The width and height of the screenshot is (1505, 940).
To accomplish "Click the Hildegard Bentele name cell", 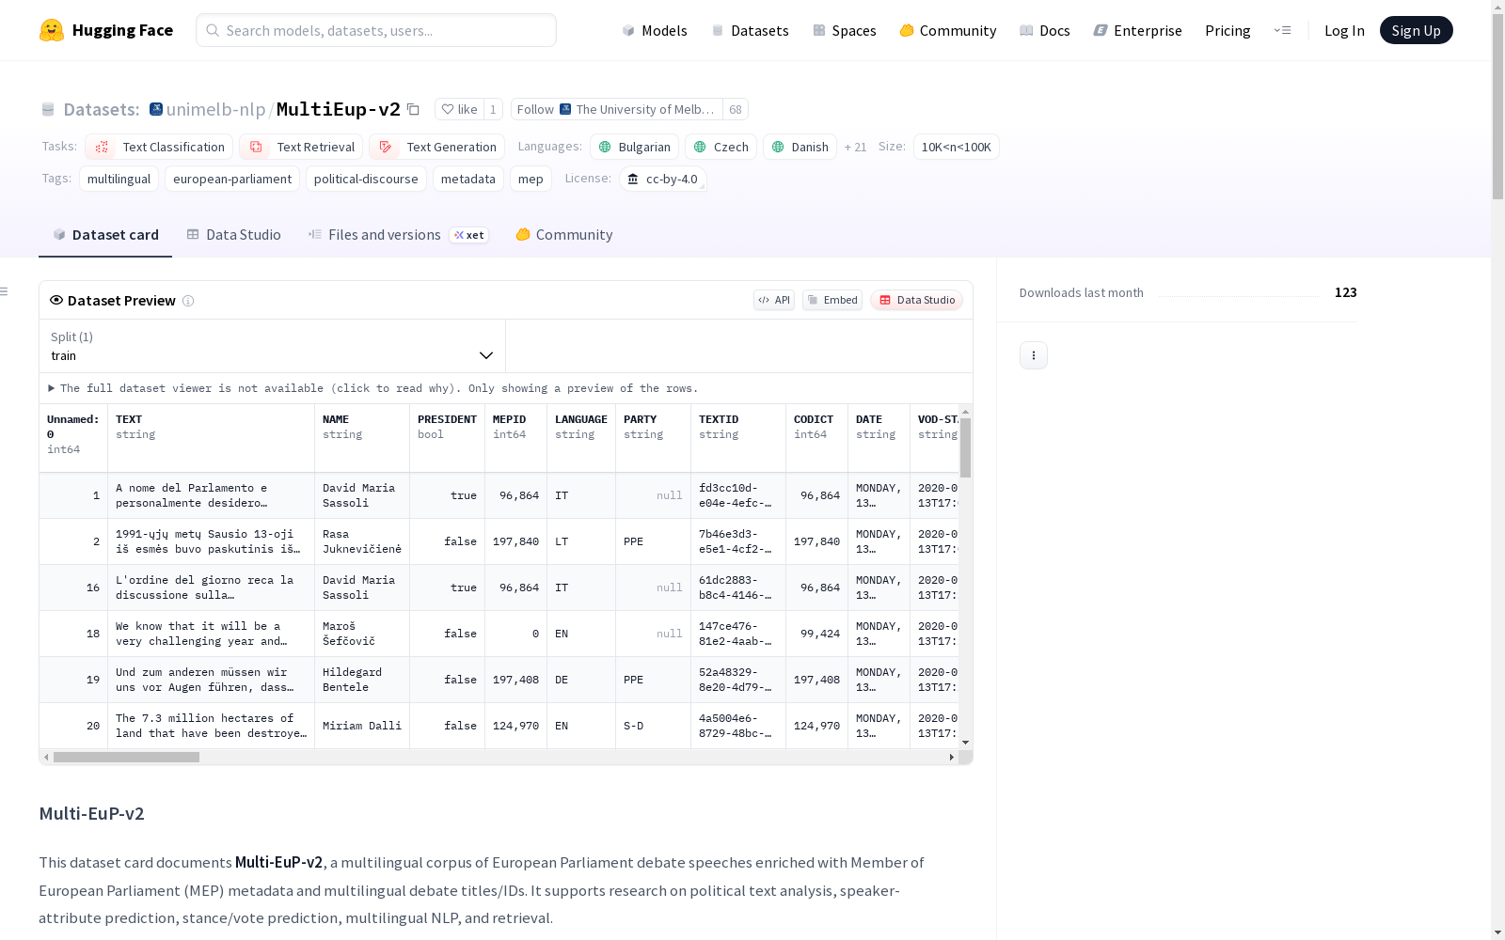I will coord(362,680).
